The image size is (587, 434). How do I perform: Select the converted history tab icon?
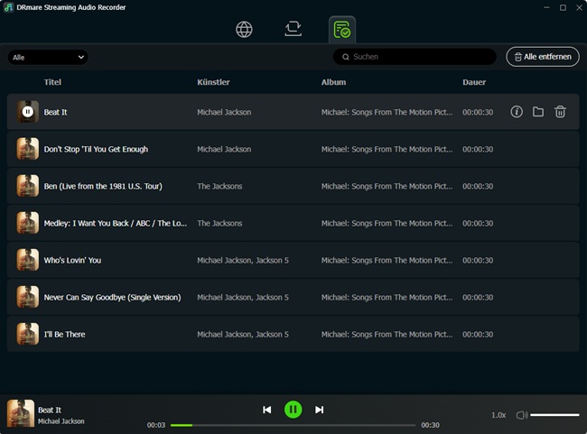pyautogui.click(x=341, y=30)
